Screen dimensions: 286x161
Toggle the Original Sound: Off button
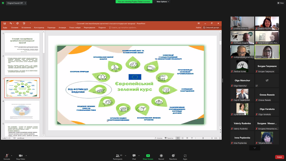[x=15, y=3]
